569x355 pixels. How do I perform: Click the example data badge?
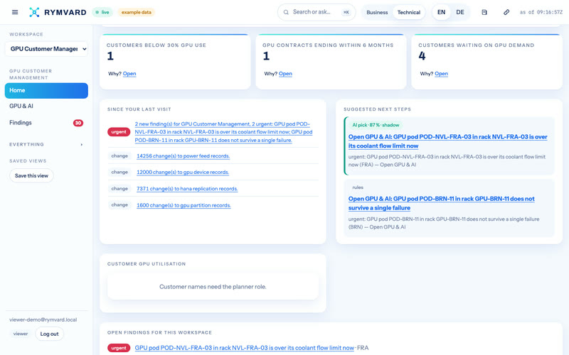[136, 12]
